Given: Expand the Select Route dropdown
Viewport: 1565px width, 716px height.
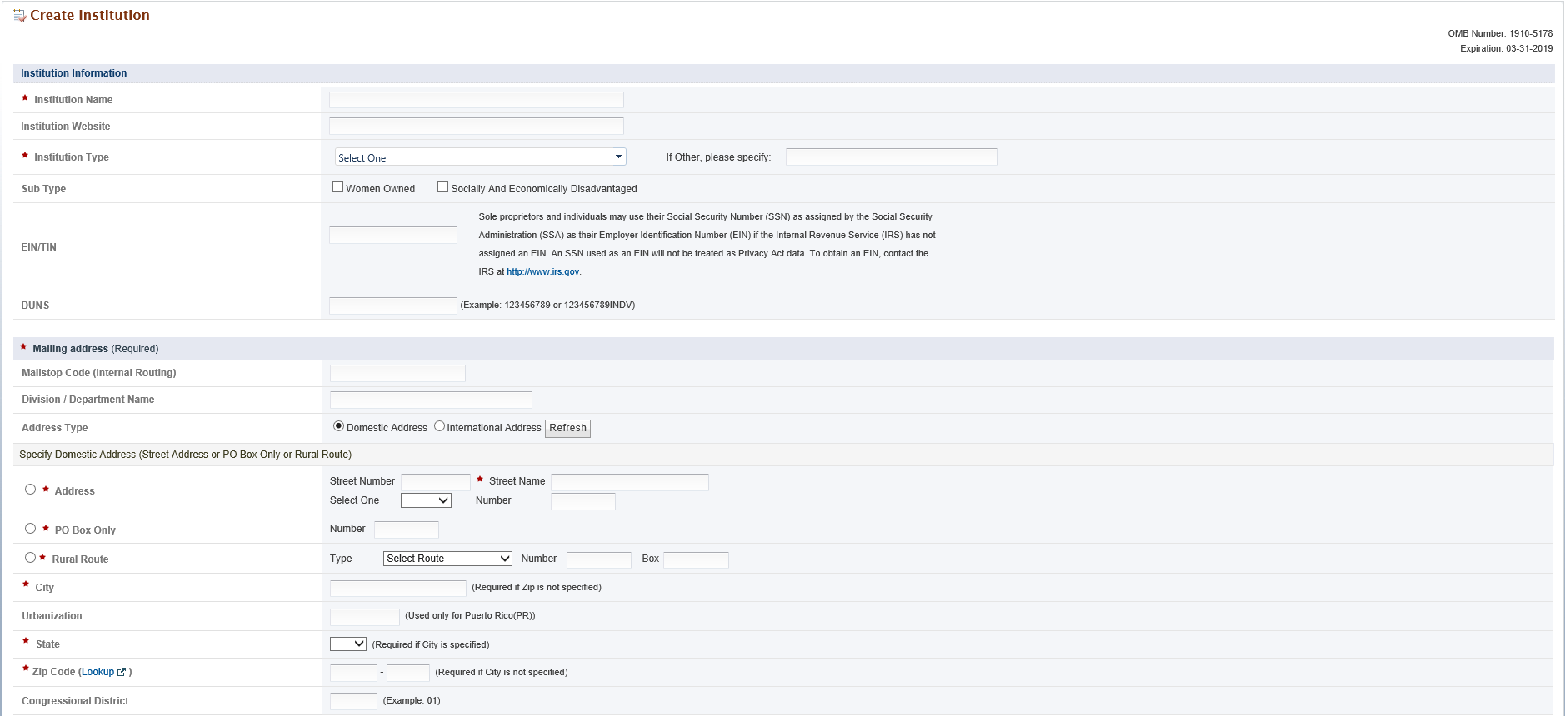Looking at the screenshot, I should (447, 559).
